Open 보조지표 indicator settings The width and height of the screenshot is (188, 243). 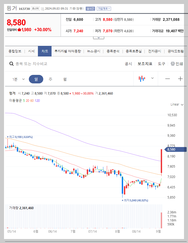pos(145,64)
